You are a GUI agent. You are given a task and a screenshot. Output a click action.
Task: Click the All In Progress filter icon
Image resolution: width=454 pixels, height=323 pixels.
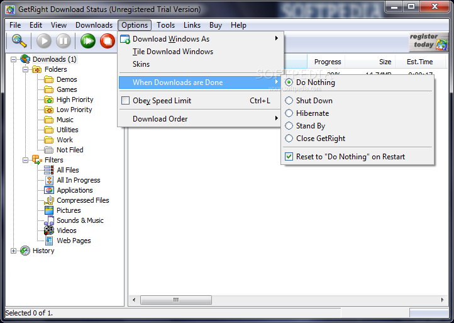tap(49, 180)
